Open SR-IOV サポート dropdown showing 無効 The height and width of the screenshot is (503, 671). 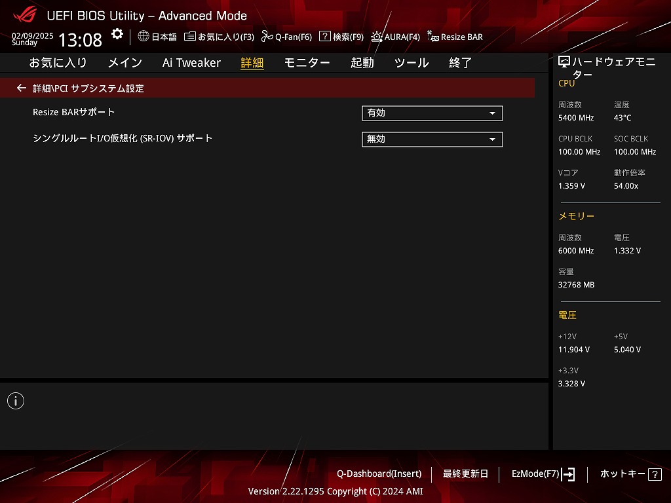432,140
